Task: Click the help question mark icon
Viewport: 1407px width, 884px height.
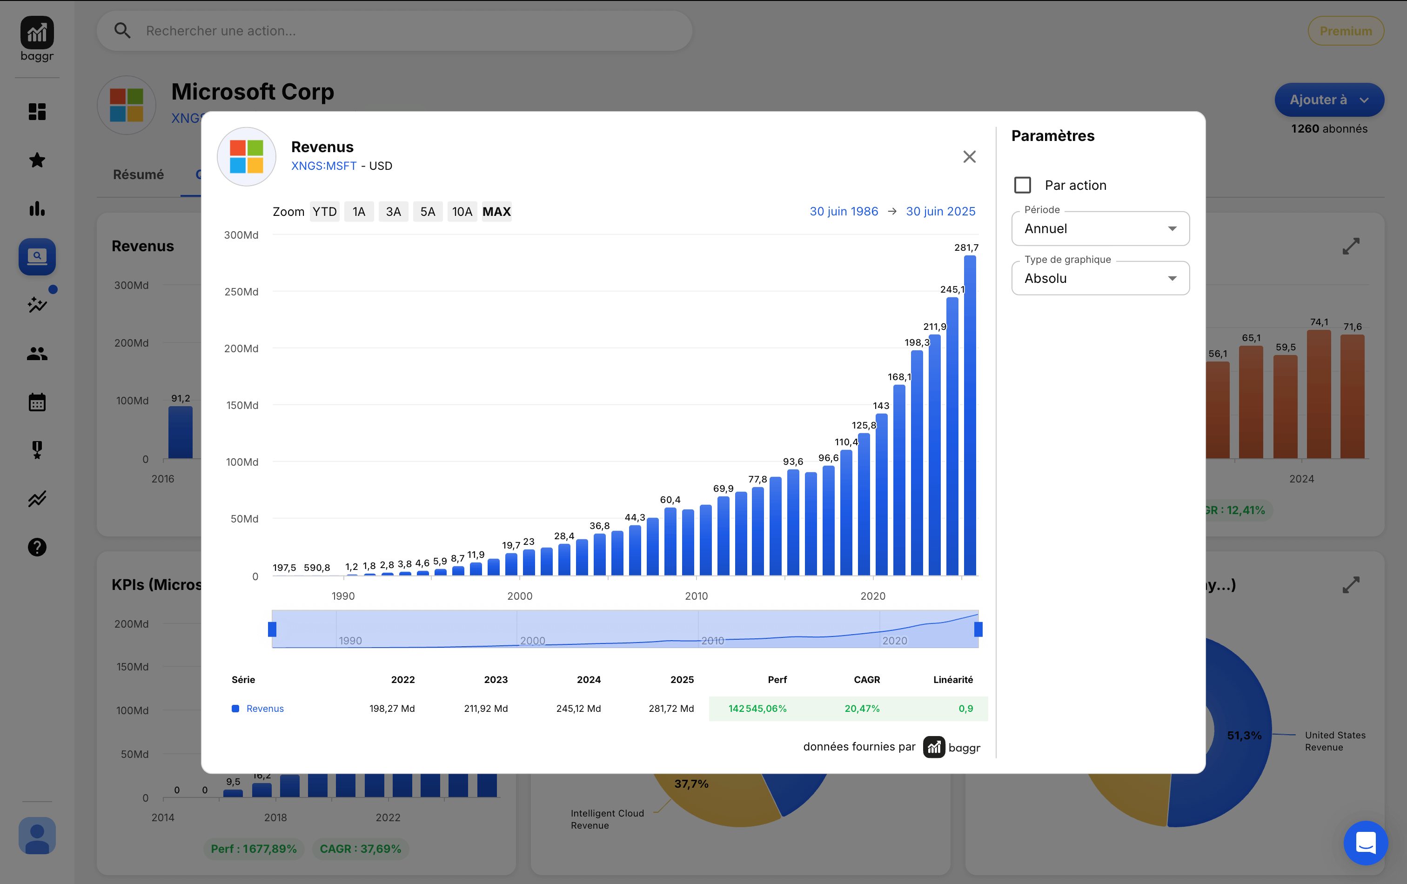Action: click(37, 547)
